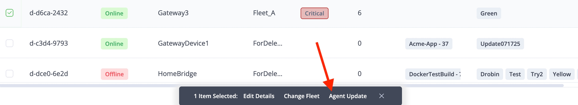This screenshot has width=578, height=105.
Task: Click the Acme-App - 37 chip
Action: 428,44
